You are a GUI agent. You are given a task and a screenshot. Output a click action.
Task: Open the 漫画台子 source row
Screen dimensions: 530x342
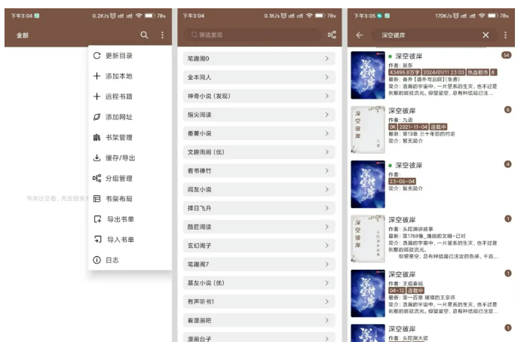pos(259,337)
